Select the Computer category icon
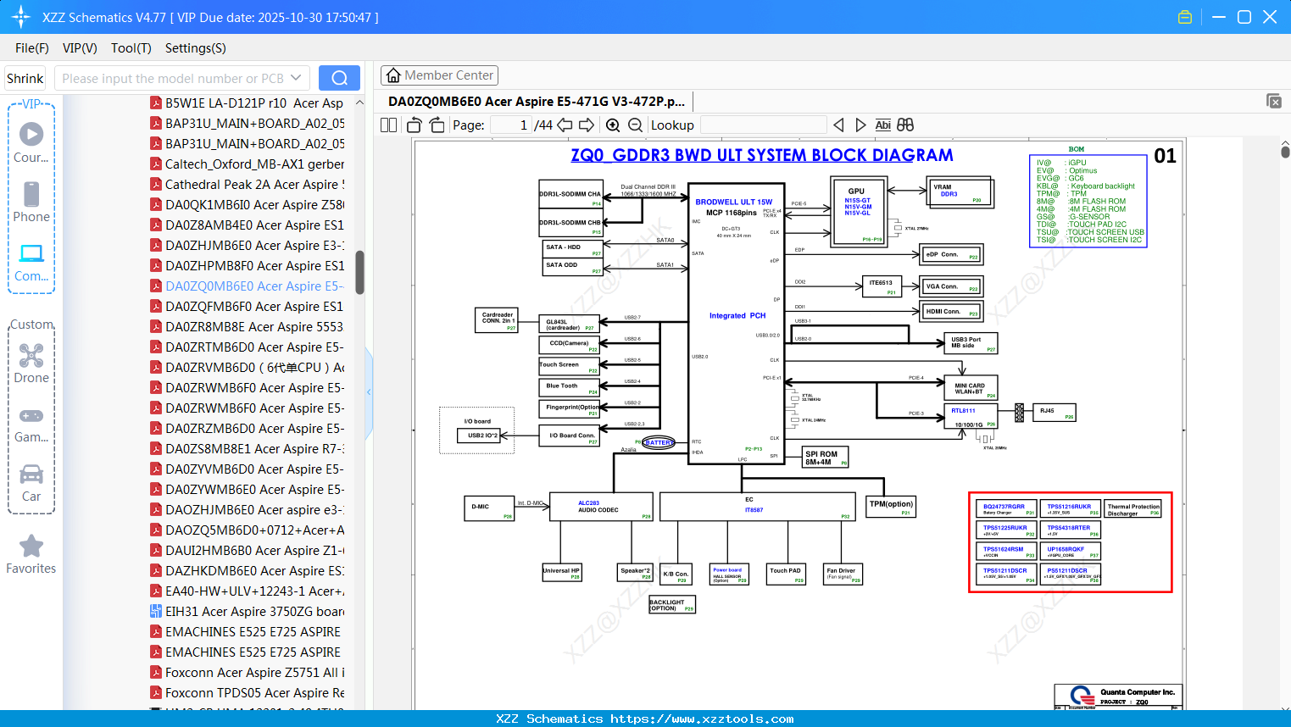Viewport: 1291px width, 727px height. 31,261
